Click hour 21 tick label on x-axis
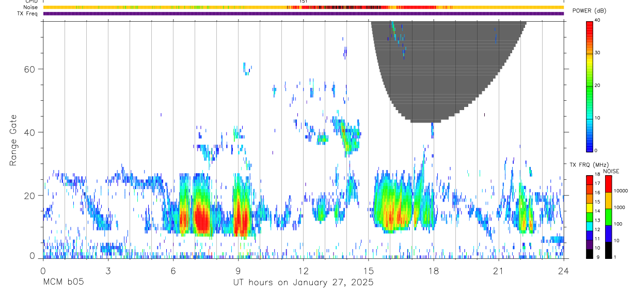634x293 pixels. coord(499,270)
